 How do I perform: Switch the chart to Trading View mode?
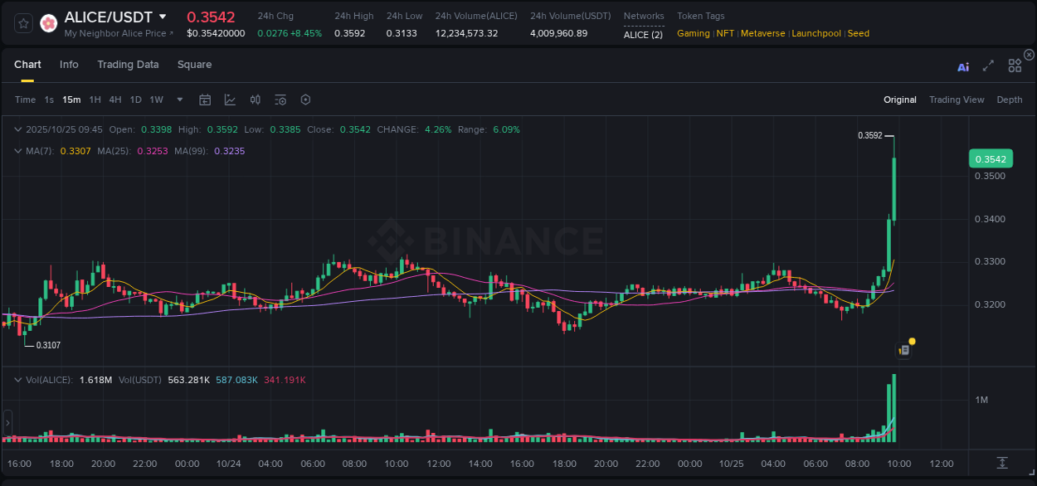tap(956, 100)
